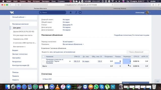Image resolution: width=161 pixels, height=90 pixels.
Task: Switch to the Александр Жаворид tab
Action: (120, 8)
